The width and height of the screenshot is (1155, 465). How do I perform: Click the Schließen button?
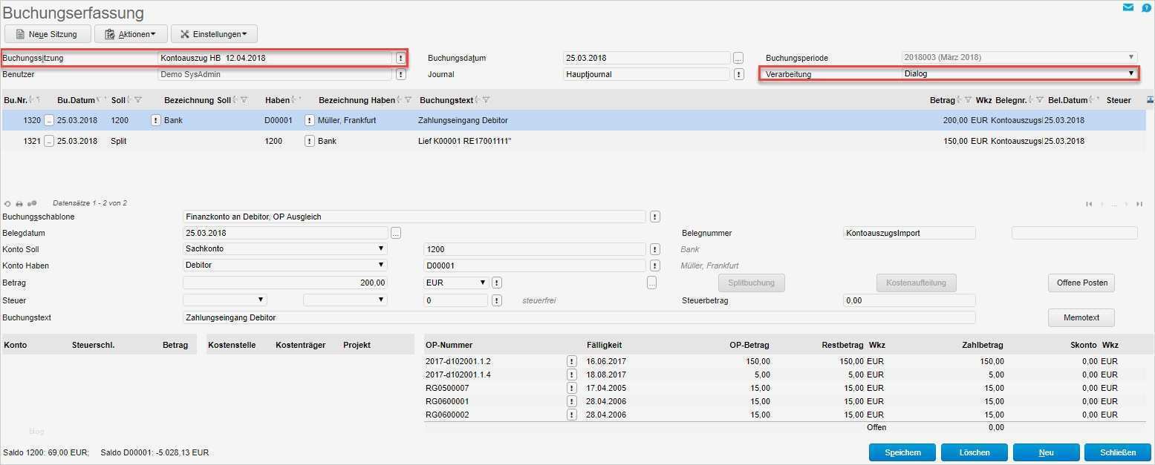click(1118, 452)
